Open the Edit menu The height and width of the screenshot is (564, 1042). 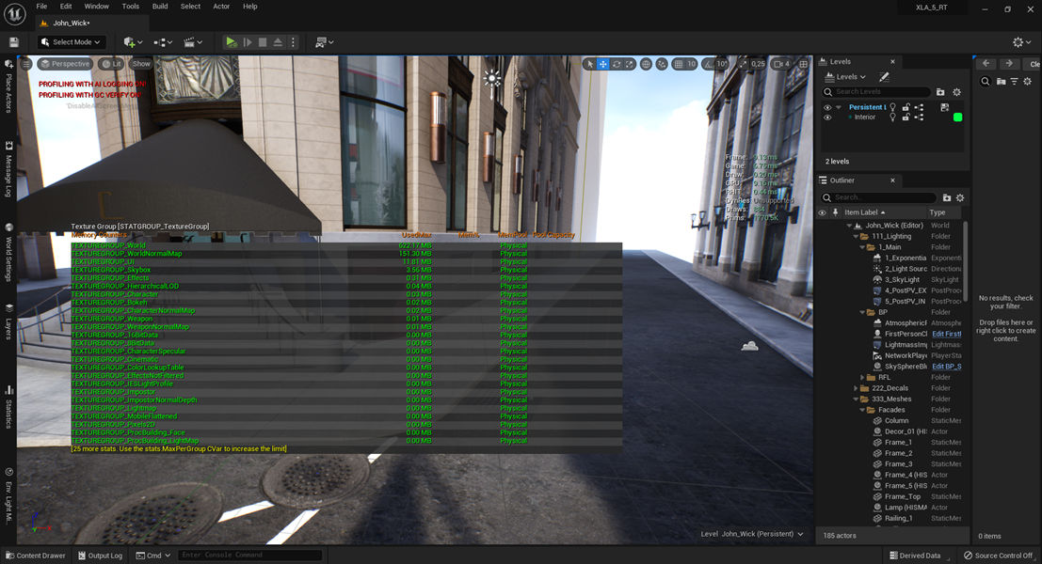66,6
